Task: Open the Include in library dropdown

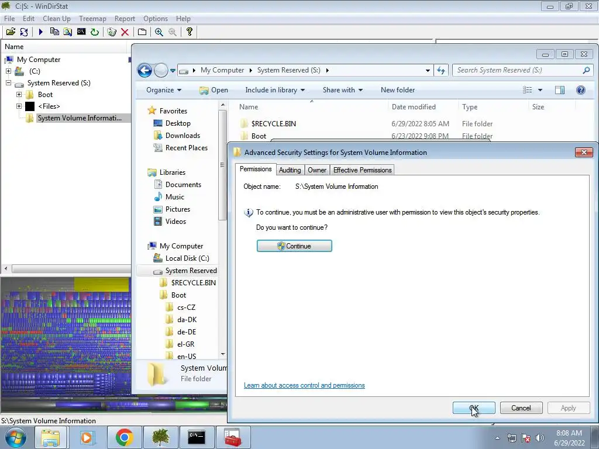Action: pos(275,90)
